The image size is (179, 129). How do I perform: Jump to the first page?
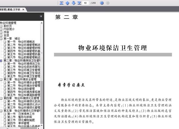click(x=61, y=3)
